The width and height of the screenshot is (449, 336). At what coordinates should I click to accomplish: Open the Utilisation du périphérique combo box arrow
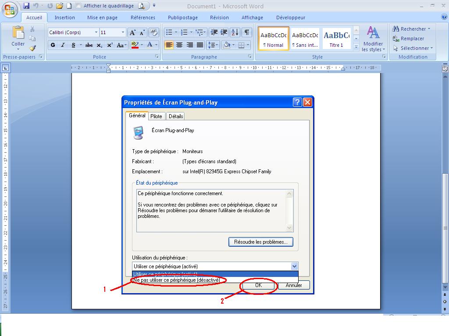pyautogui.click(x=294, y=266)
